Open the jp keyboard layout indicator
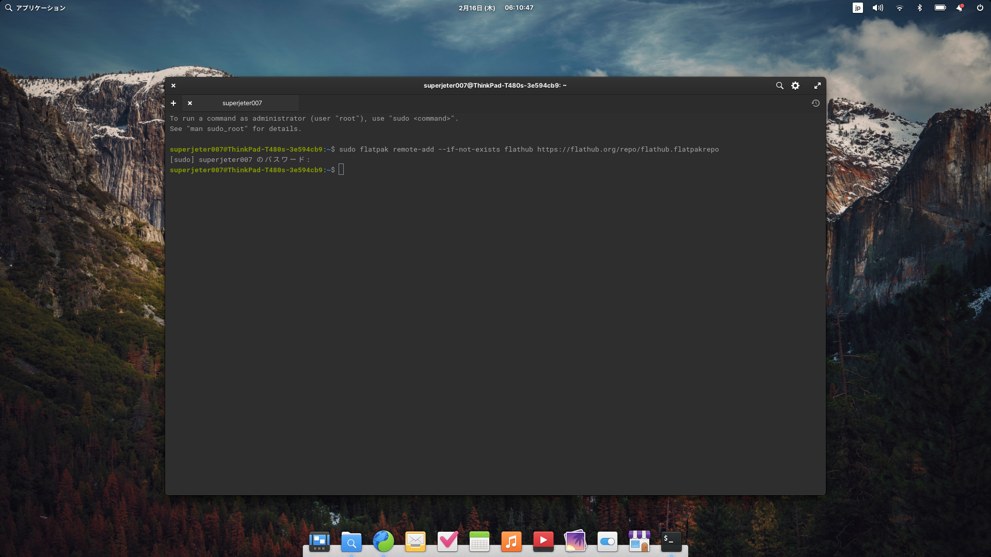The width and height of the screenshot is (991, 557). [857, 8]
